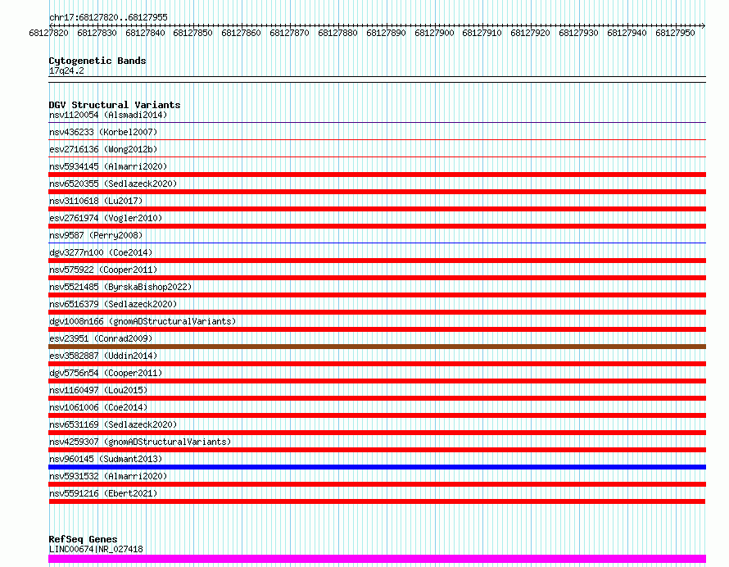Click the chr17:68127820..68127955 region label
Screen dimensions: 729x567
tap(108, 17)
